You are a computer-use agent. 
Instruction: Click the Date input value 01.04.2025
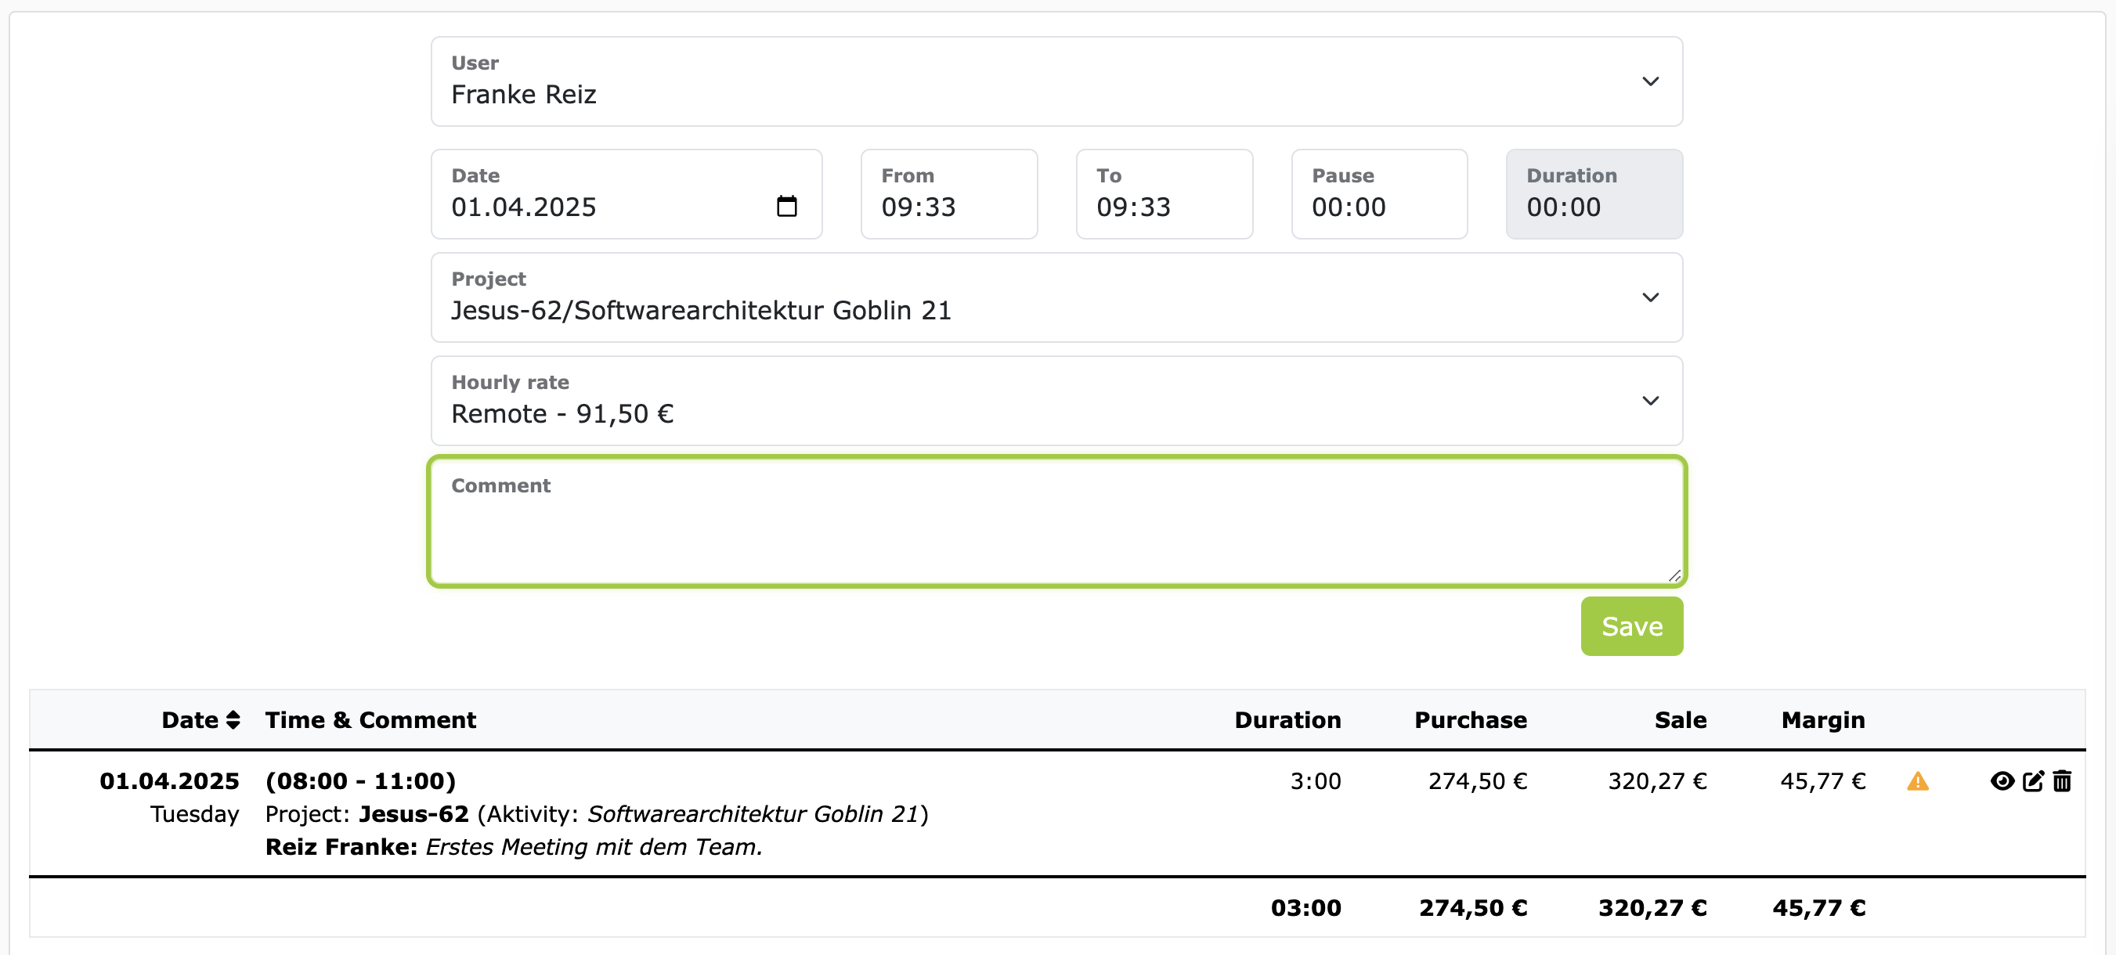[x=524, y=207]
